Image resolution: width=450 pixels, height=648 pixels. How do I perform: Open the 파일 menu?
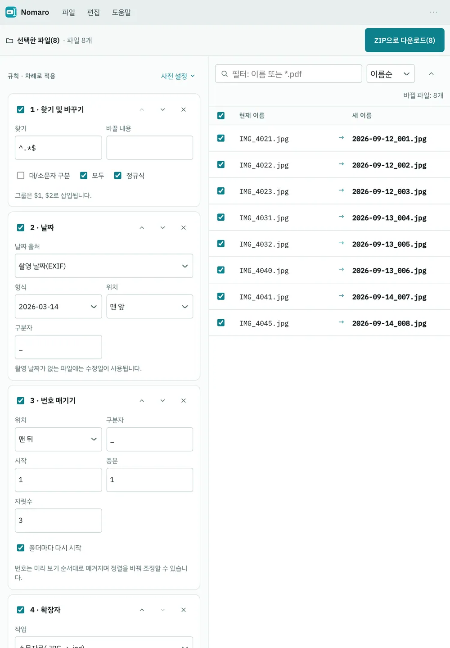pyautogui.click(x=68, y=13)
